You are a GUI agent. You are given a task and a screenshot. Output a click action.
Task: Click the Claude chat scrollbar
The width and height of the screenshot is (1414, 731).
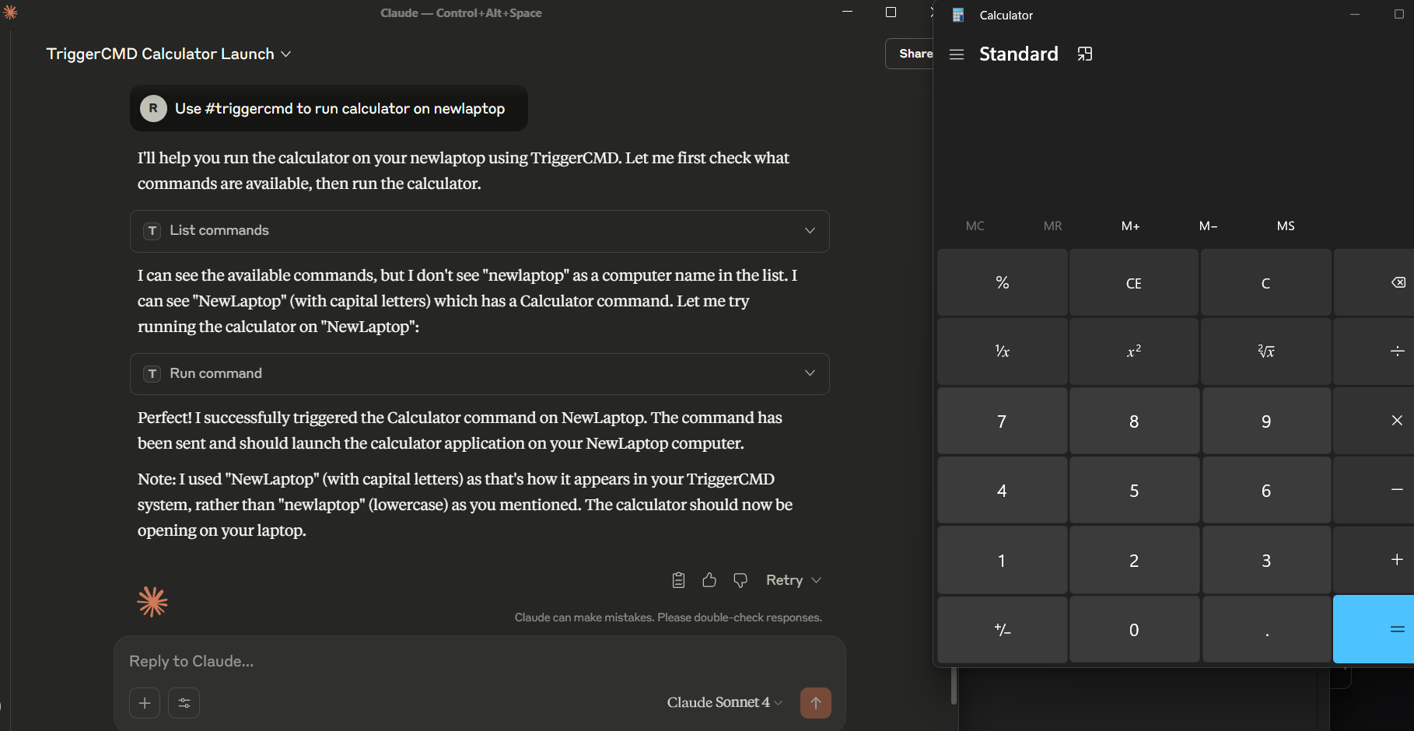click(954, 685)
